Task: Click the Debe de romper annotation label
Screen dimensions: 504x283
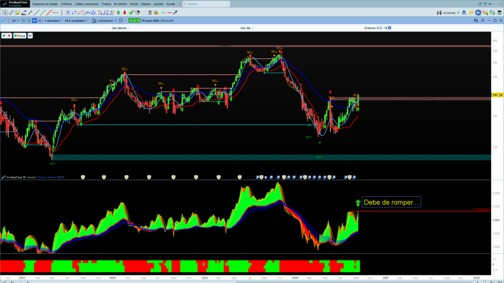Action: pyautogui.click(x=391, y=202)
